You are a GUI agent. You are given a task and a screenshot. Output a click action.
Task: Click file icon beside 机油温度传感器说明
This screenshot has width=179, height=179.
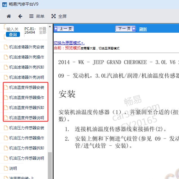(6, 118)
